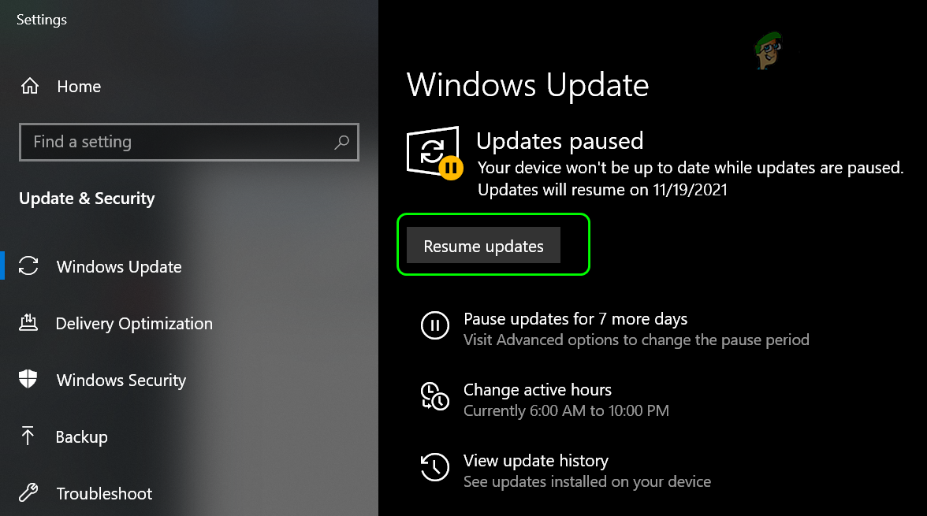
Task: Open View update history
Action: (536, 461)
